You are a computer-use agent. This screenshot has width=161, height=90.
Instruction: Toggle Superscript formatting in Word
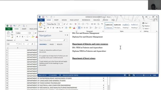[63, 28]
